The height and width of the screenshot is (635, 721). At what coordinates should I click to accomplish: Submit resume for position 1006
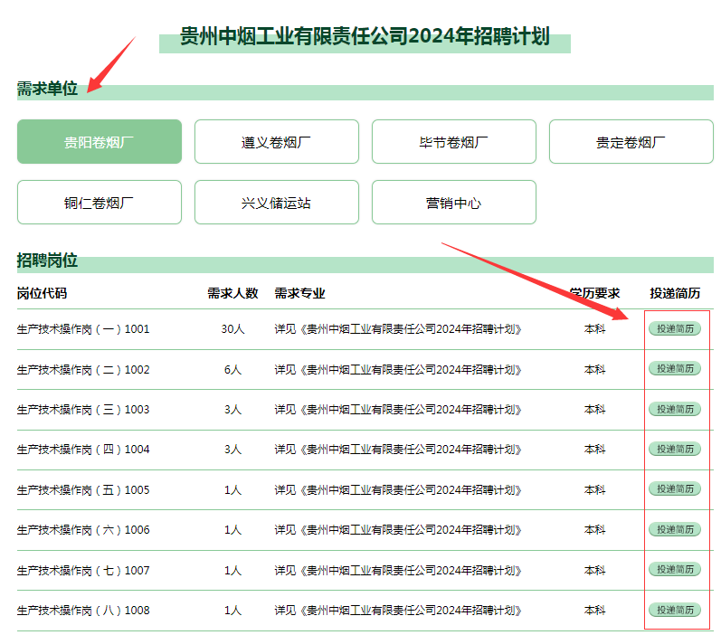click(x=675, y=529)
